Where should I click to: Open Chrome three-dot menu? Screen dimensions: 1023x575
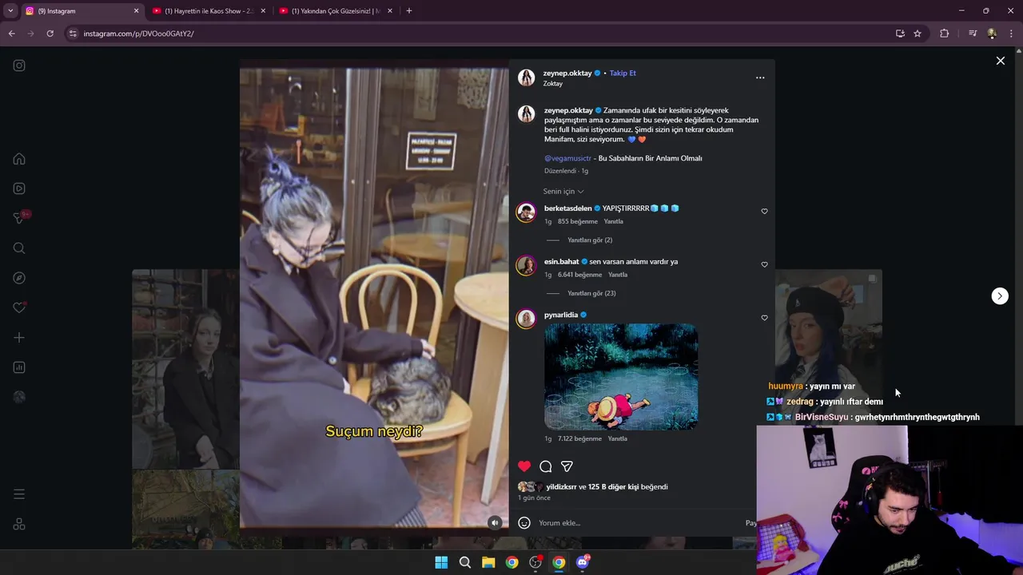(1011, 34)
